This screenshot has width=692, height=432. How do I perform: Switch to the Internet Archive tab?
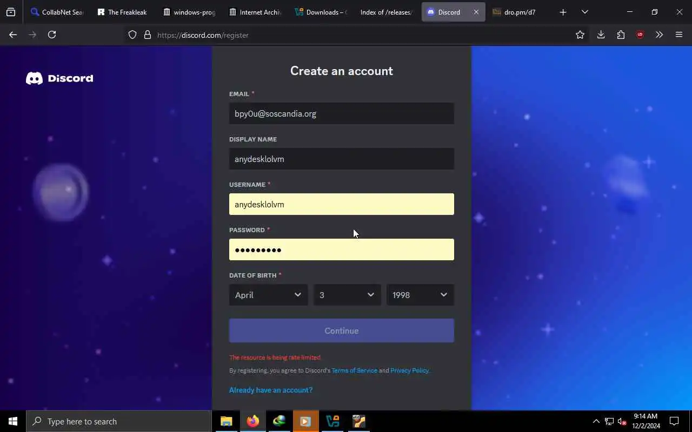point(255,12)
